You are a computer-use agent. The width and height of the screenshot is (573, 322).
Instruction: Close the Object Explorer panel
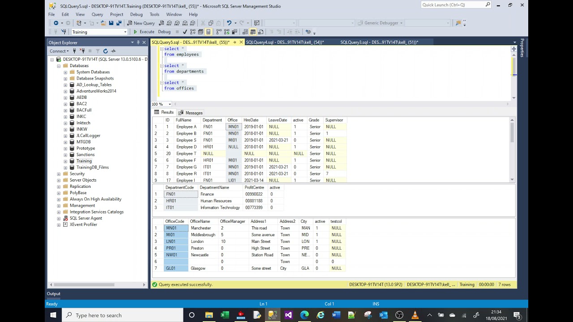coord(144,42)
